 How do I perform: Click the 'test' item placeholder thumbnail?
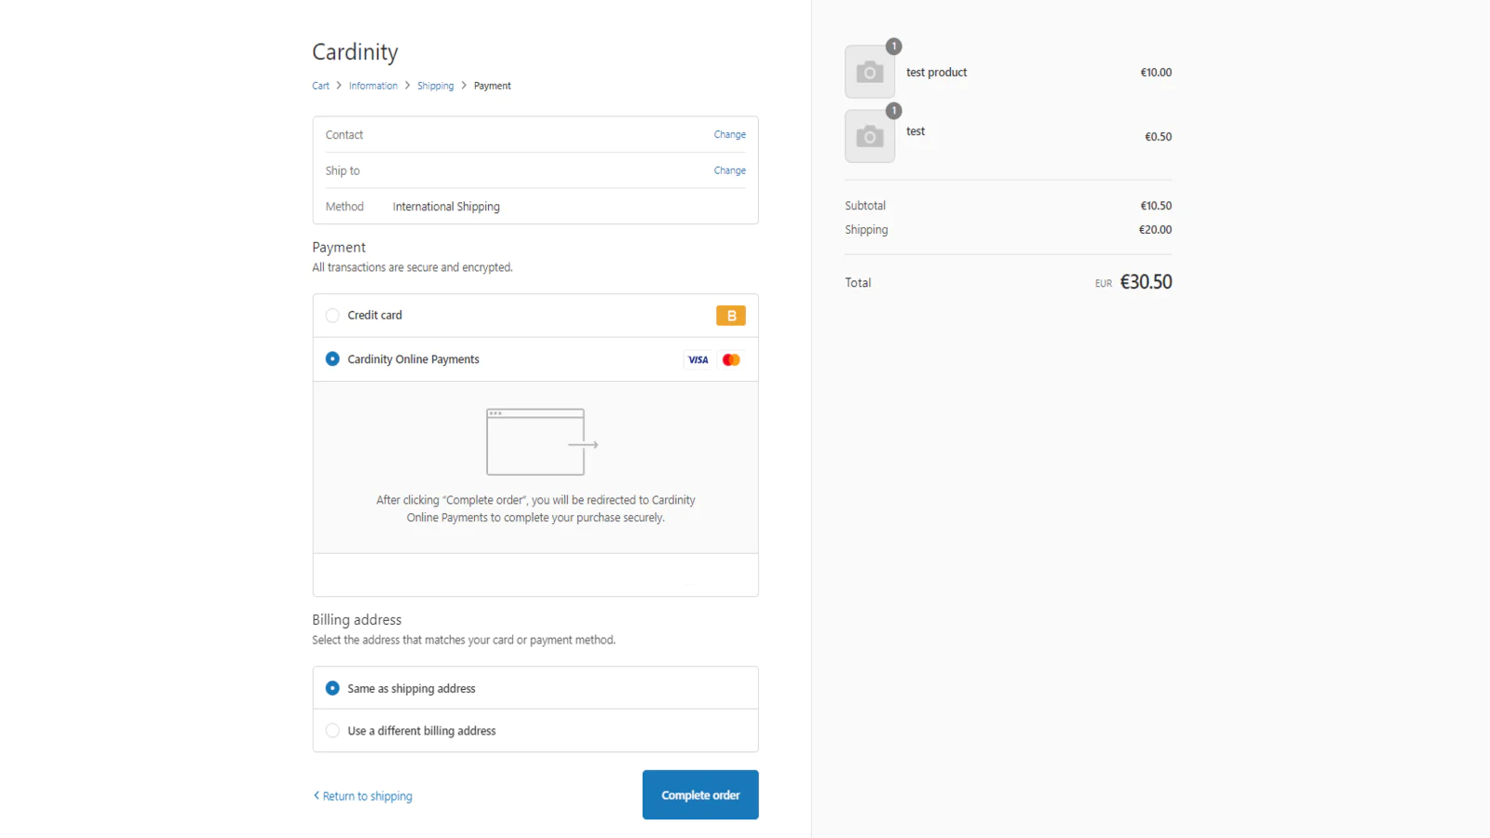pyautogui.click(x=870, y=136)
